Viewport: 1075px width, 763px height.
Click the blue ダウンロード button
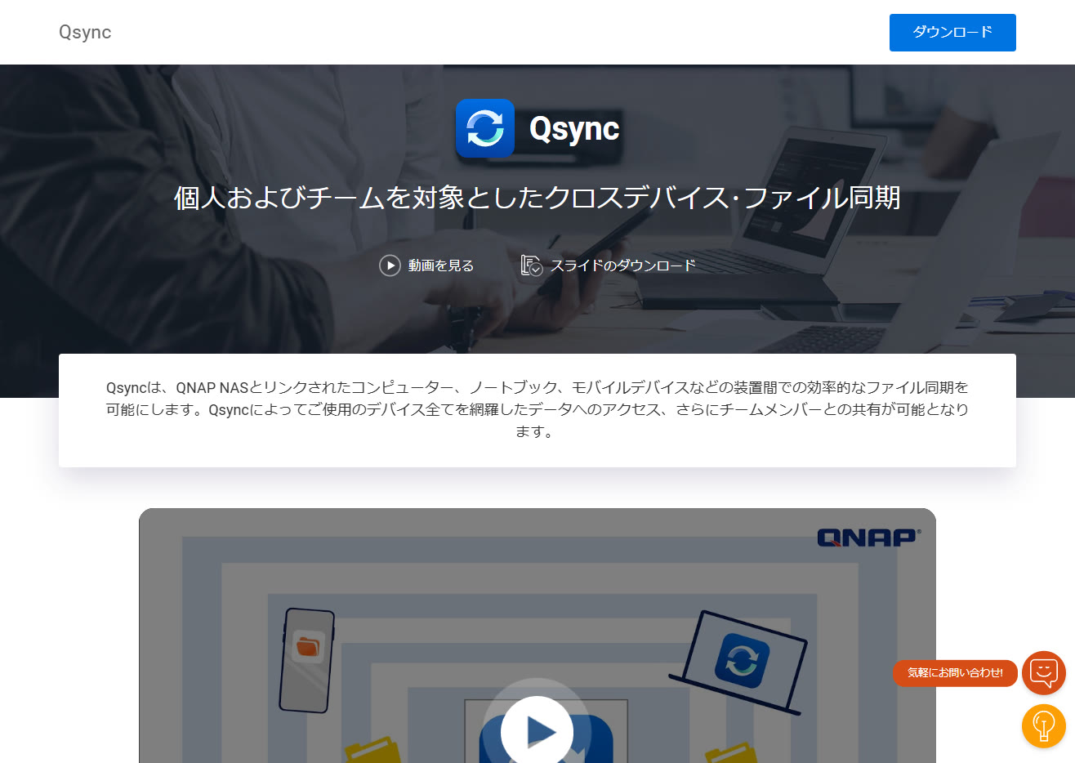click(952, 33)
